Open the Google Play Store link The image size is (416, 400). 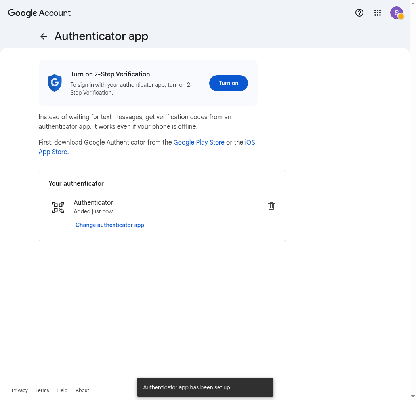pos(199,143)
